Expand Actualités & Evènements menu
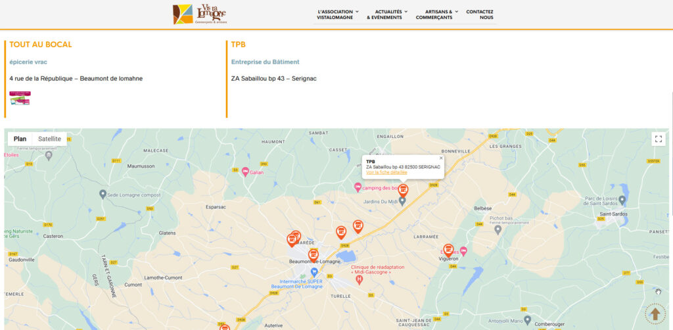The image size is (673, 330). tap(386, 14)
